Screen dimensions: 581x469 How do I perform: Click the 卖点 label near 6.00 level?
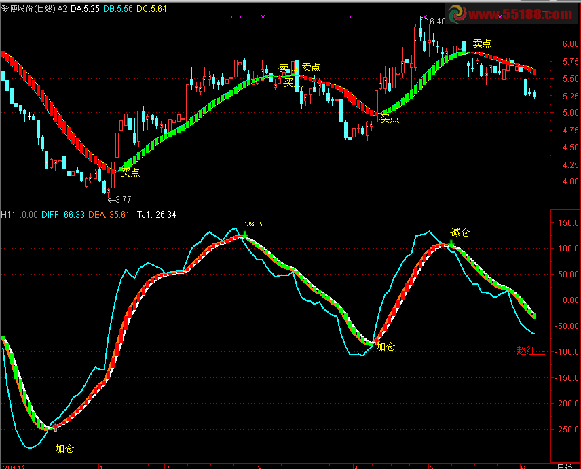482,44
